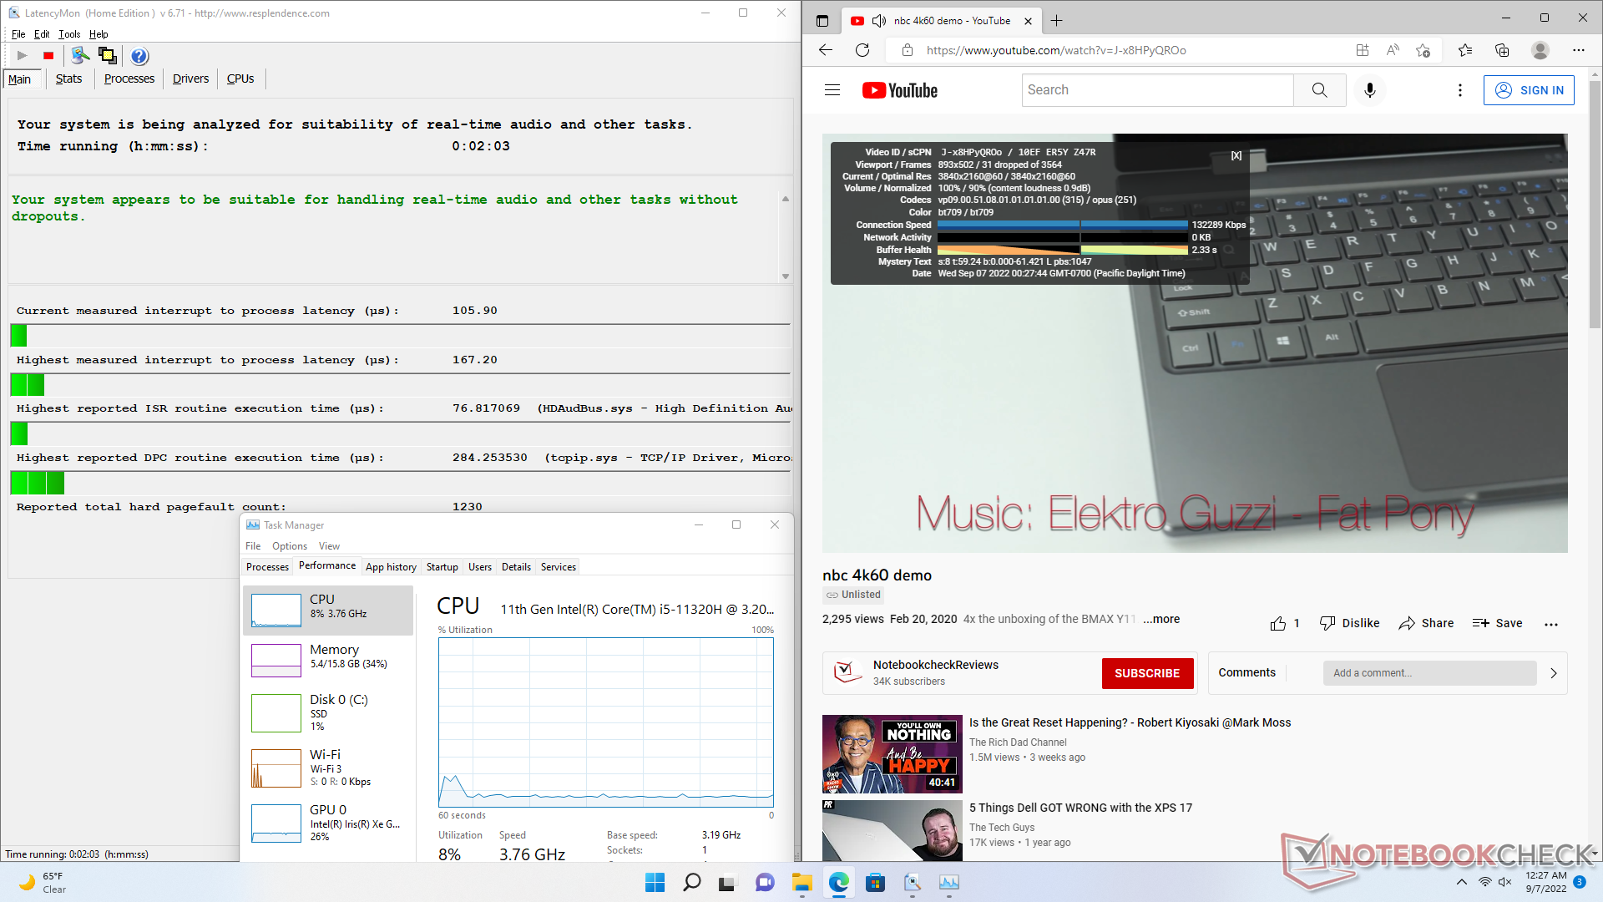Expand video description with more link
The width and height of the screenshot is (1603, 902).
(x=1161, y=619)
